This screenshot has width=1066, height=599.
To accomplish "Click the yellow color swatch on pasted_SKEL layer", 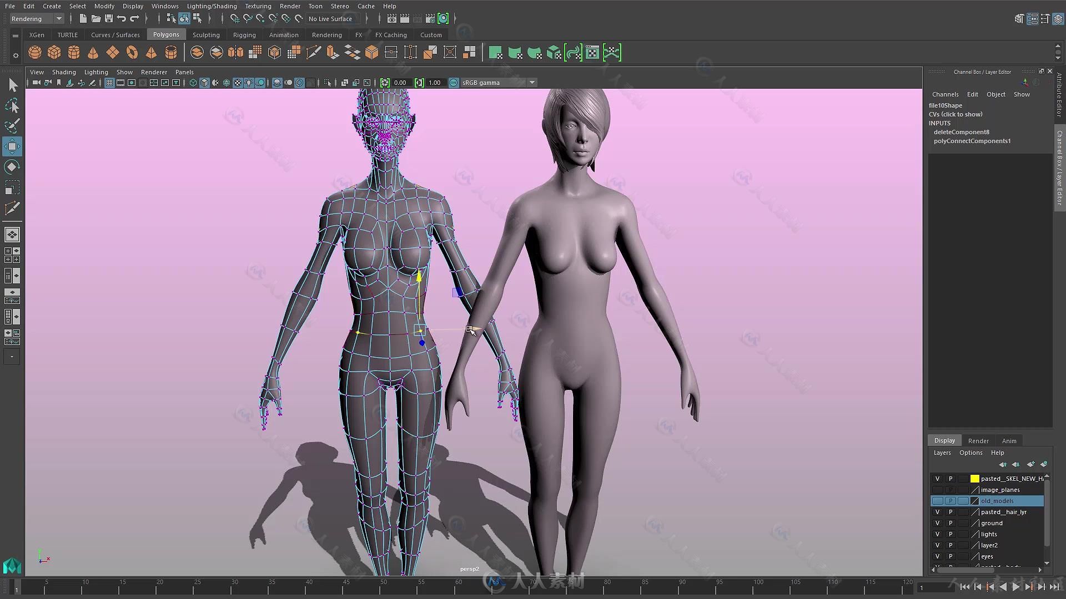I will tap(974, 478).
